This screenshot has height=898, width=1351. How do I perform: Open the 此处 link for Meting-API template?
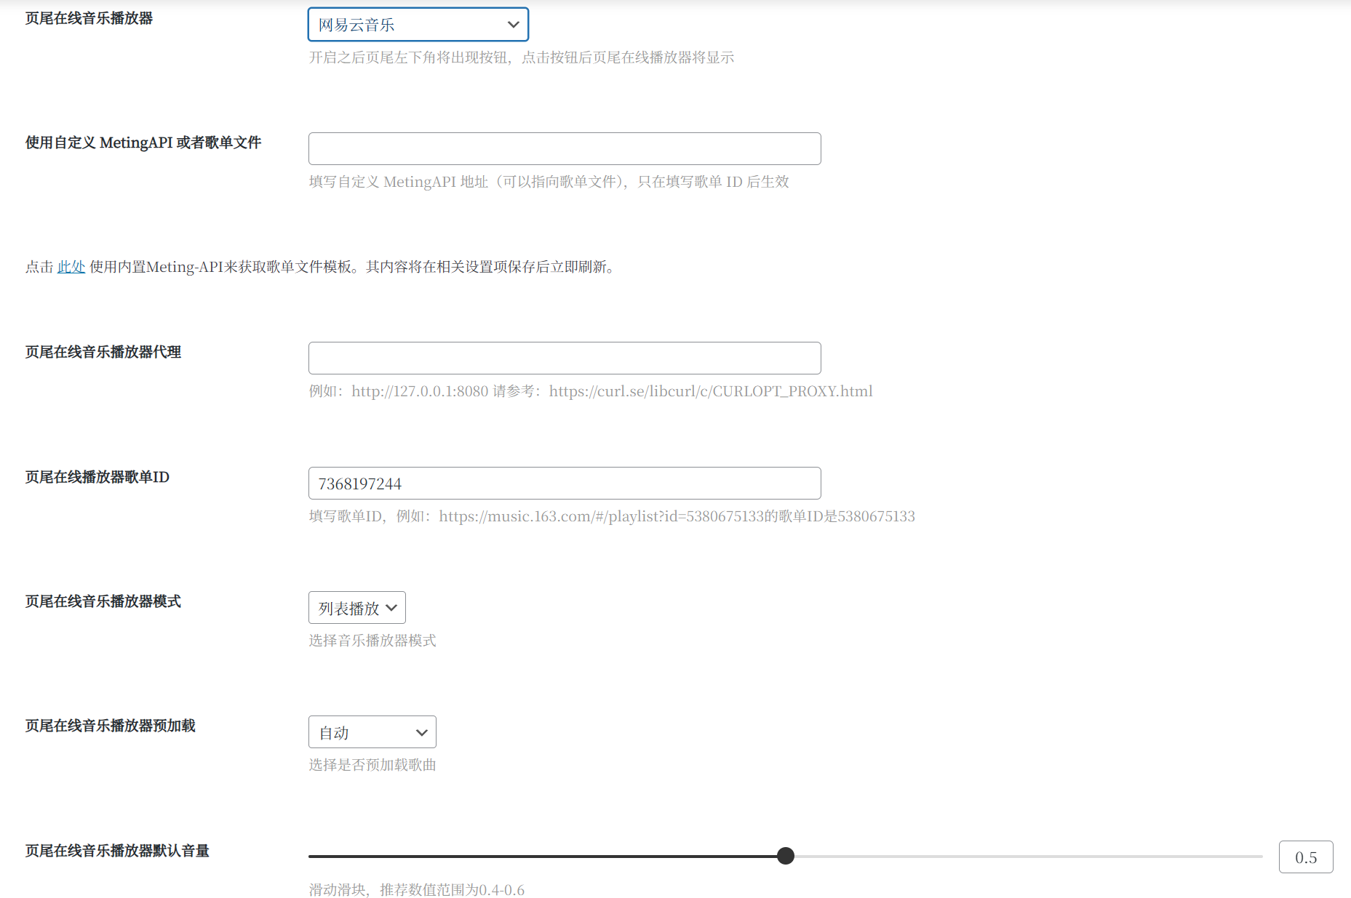tap(71, 267)
